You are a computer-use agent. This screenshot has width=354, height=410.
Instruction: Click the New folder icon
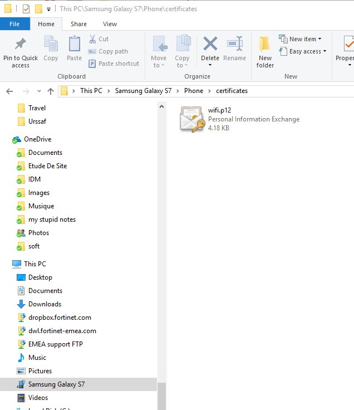(x=264, y=43)
